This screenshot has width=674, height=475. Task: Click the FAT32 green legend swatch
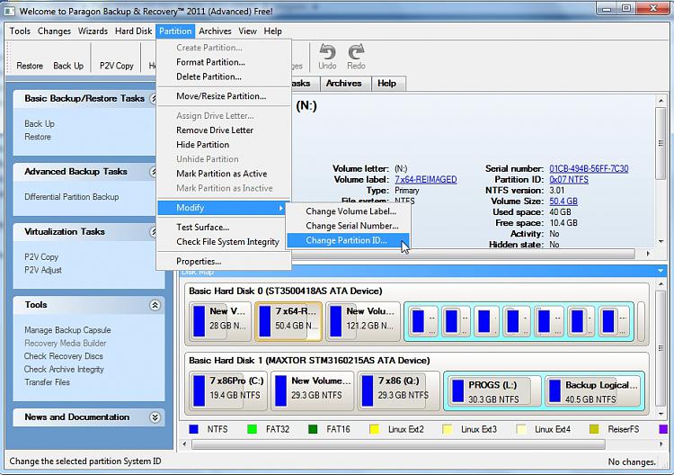point(253,429)
